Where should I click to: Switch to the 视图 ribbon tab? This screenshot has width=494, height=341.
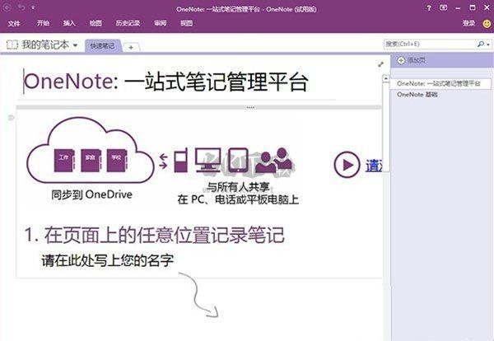(x=186, y=23)
